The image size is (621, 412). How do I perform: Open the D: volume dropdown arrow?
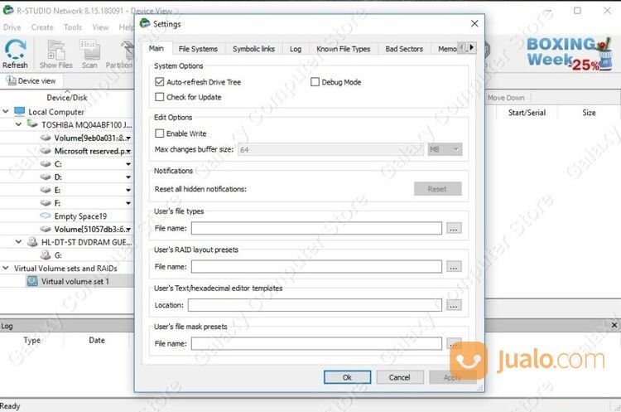[128, 177]
